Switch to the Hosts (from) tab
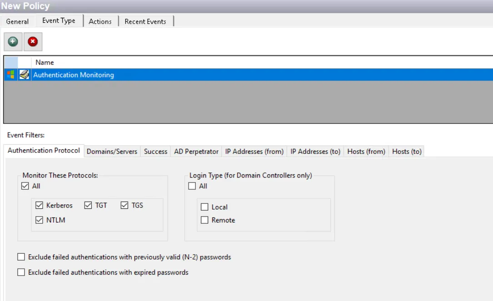 click(366, 151)
